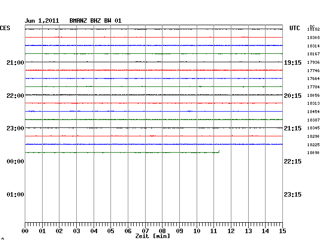Select the 01:00 local time label
Screen dimensions: 322x244
click(x=15, y=195)
